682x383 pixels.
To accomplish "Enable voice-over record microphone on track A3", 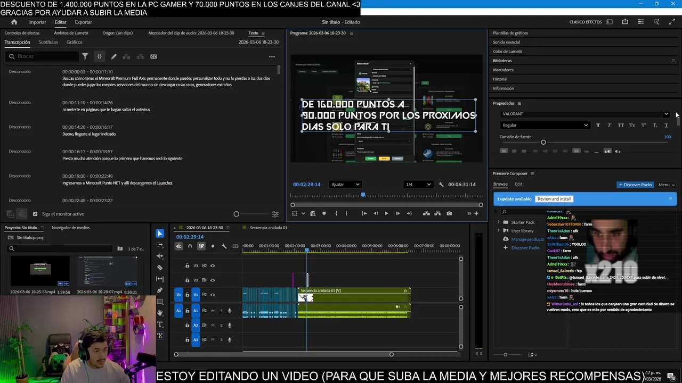I will coord(230,339).
